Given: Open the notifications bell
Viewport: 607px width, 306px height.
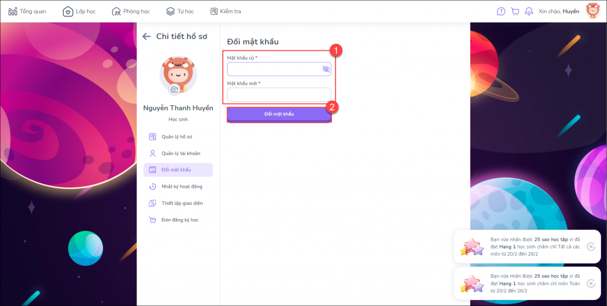Looking at the screenshot, I should click(x=529, y=11).
